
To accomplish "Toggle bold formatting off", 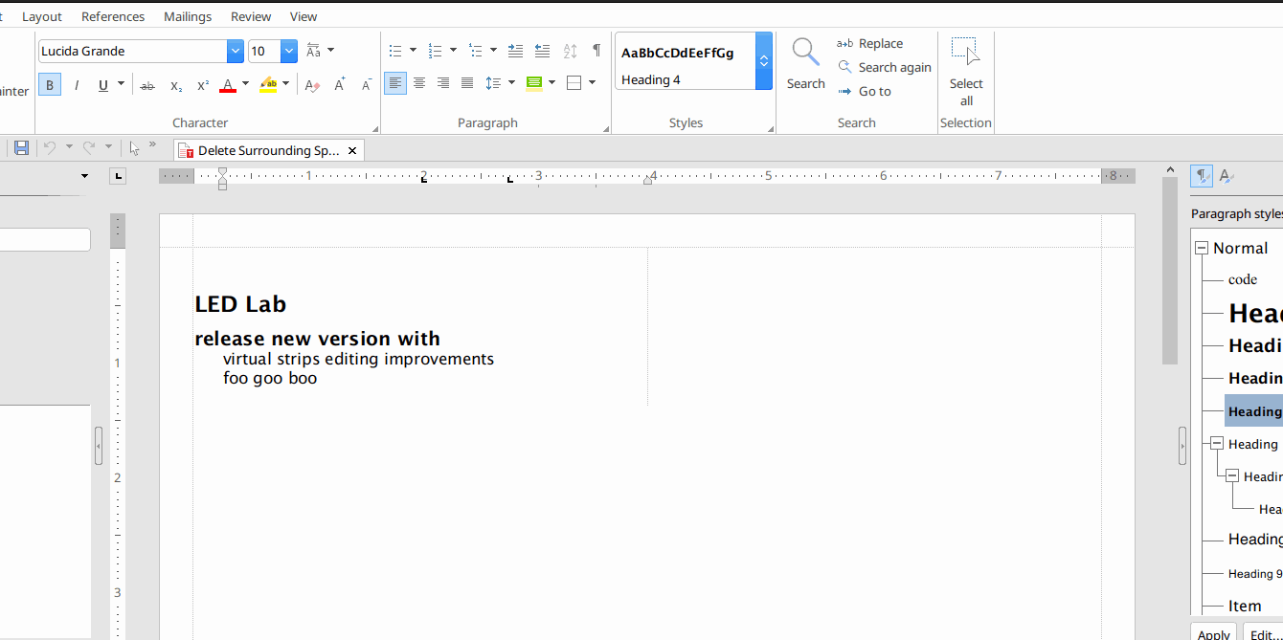I will (x=50, y=85).
